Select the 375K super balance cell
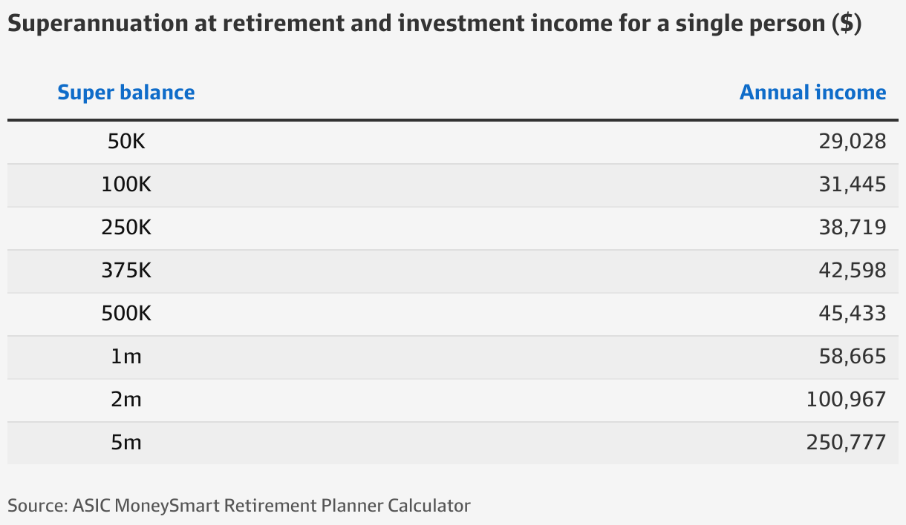The width and height of the screenshot is (906, 525). coord(126,271)
